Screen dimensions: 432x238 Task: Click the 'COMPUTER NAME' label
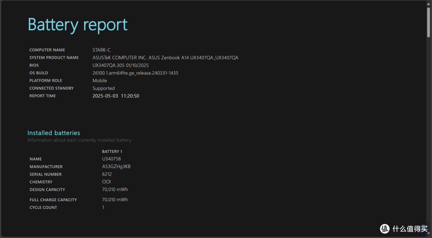click(x=47, y=50)
